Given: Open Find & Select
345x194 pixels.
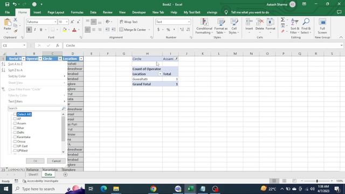Looking at the screenshot, I should [306, 26].
